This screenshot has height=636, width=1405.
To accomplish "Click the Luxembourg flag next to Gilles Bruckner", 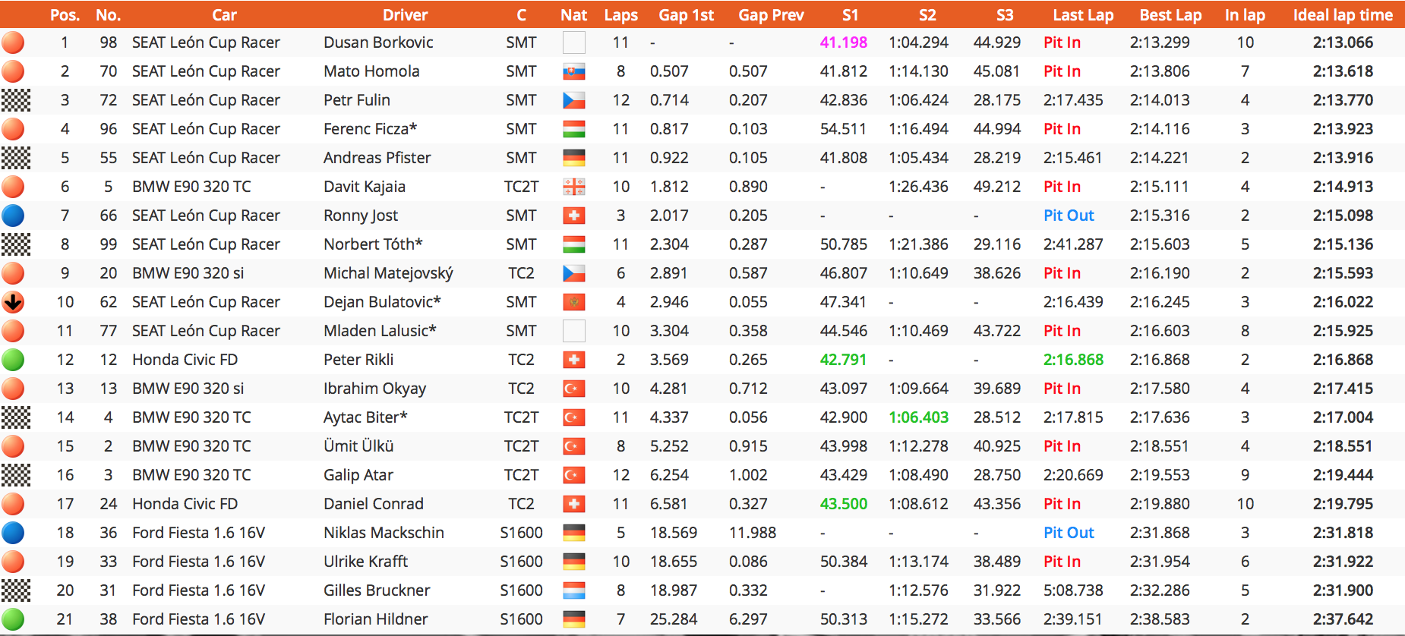I will click(x=574, y=590).
